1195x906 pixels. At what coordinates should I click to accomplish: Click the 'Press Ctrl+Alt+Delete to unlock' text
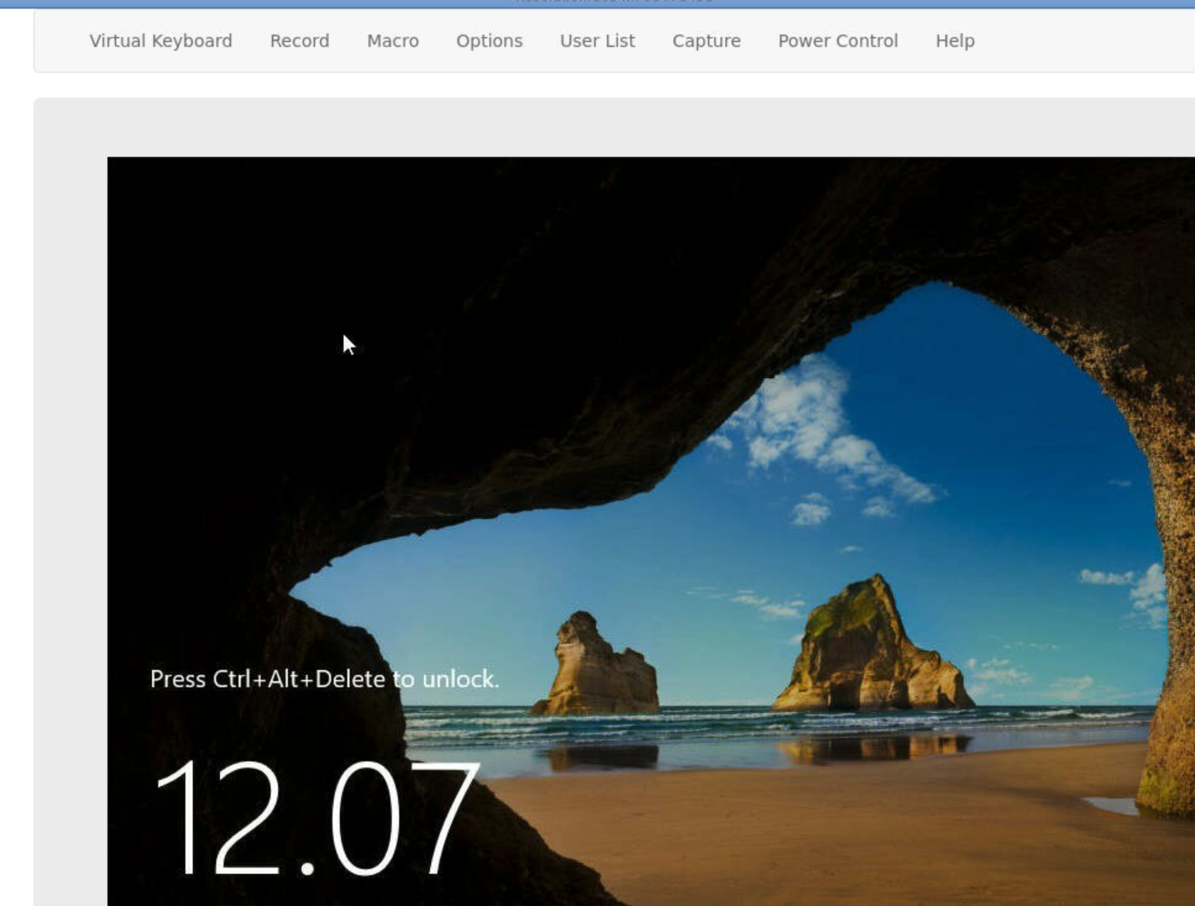point(324,679)
